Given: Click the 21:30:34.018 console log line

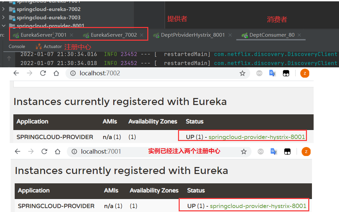Looking at the screenshot, I should point(179,63).
